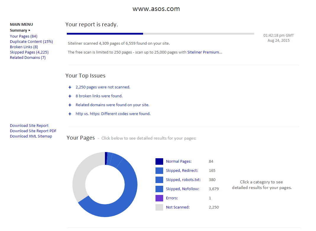Image resolution: width=316 pixels, height=231 pixels.
Task: Click the Errors purple color swatch
Action: [159, 198]
